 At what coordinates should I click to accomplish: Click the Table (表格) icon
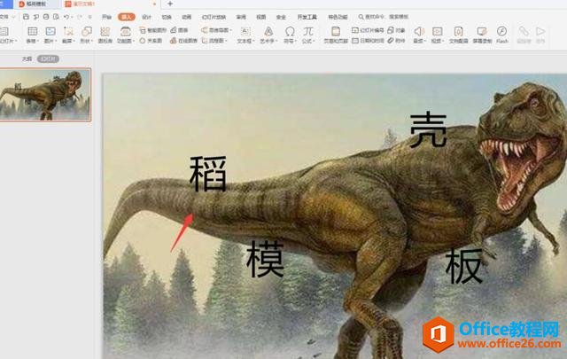pos(32,31)
